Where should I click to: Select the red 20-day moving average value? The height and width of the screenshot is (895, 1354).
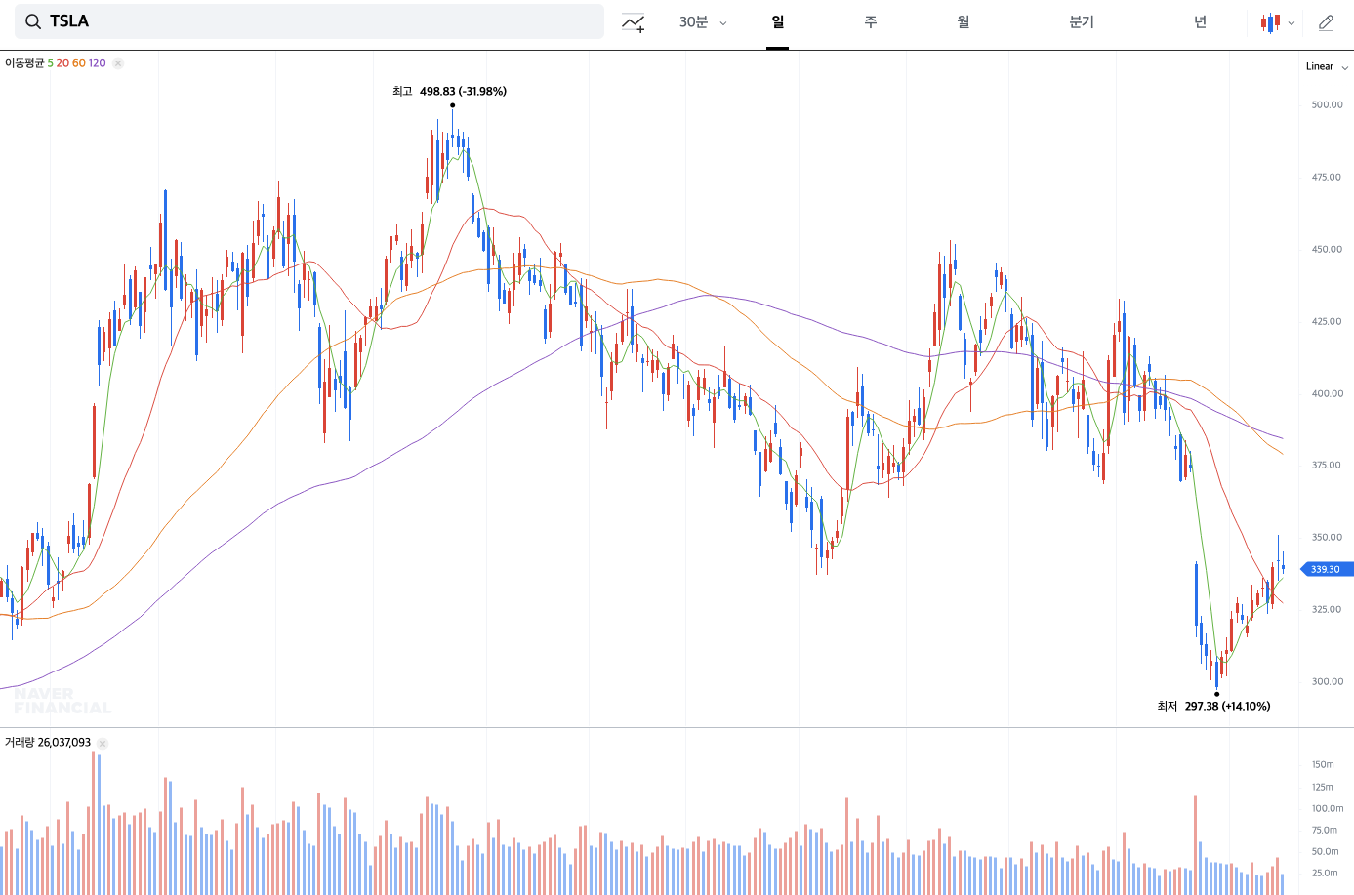[62, 63]
